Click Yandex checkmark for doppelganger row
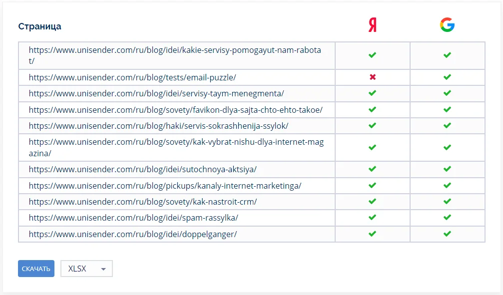The width and height of the screenshot is (503, 295). point(372,234)
